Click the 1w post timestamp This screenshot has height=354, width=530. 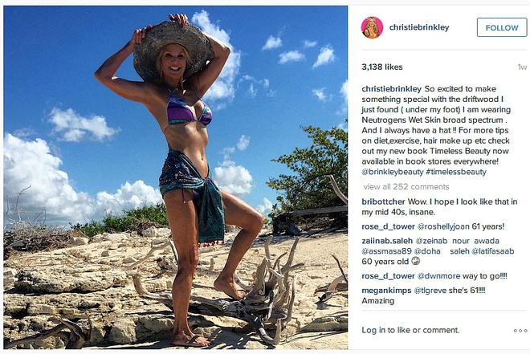click(x=522, y=67)
